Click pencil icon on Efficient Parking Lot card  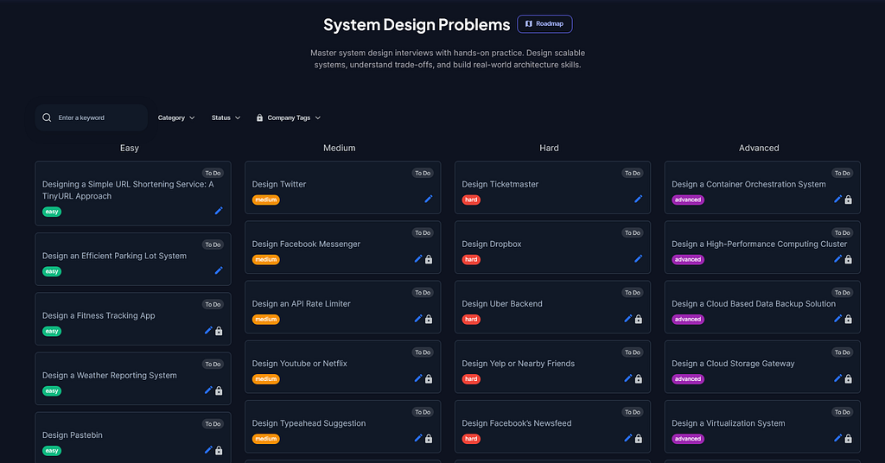pyautogui.click(x=219, y=270)
